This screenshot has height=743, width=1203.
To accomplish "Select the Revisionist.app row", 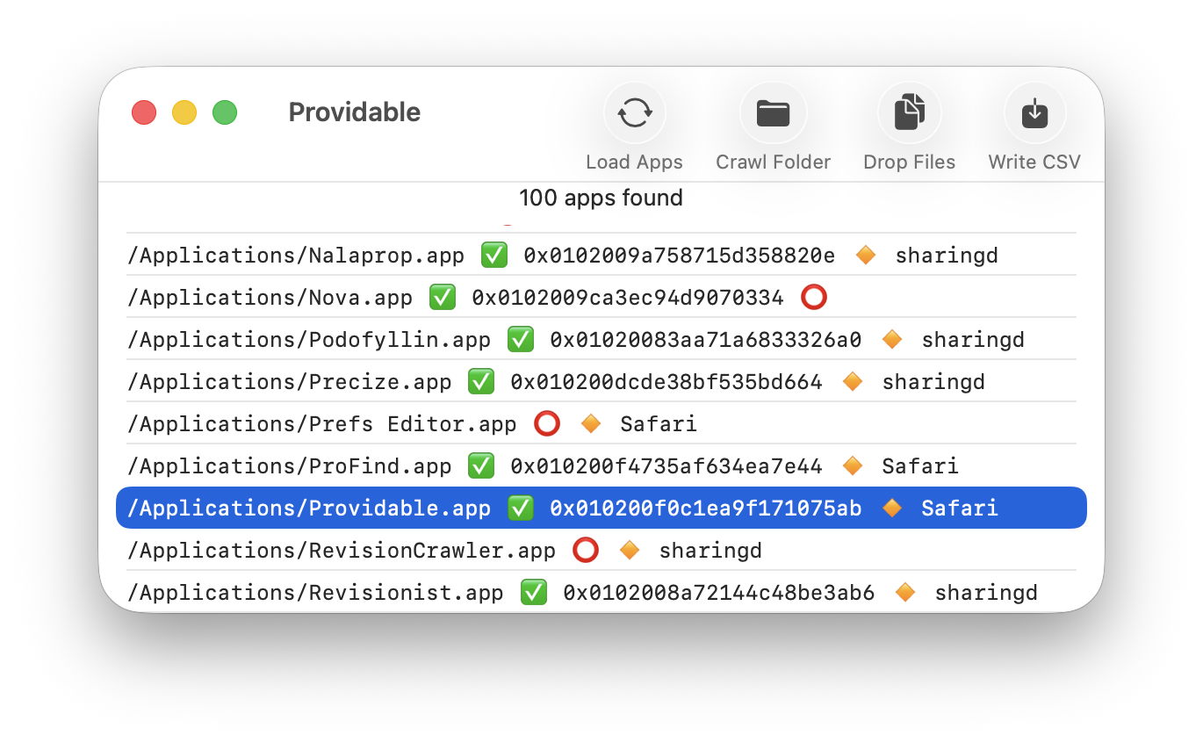I will pyautogui.click(x=315, y=593).
